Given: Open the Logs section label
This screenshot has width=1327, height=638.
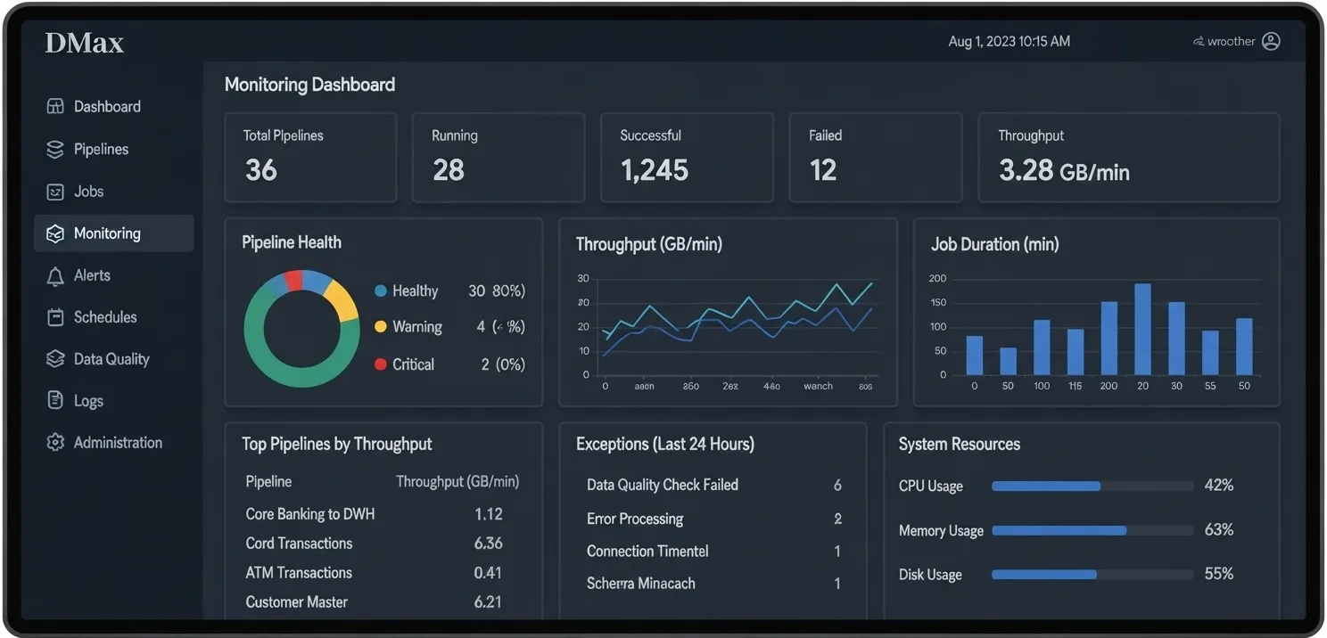Looking at the screenshot, I should point(88,401).
